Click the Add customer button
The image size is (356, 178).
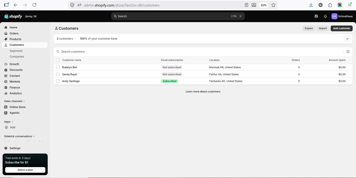click(341, 28)
